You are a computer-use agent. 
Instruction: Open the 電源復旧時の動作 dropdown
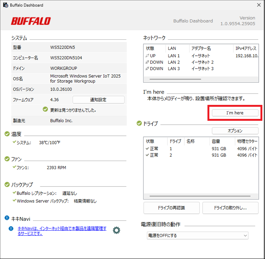pos(198,236)
